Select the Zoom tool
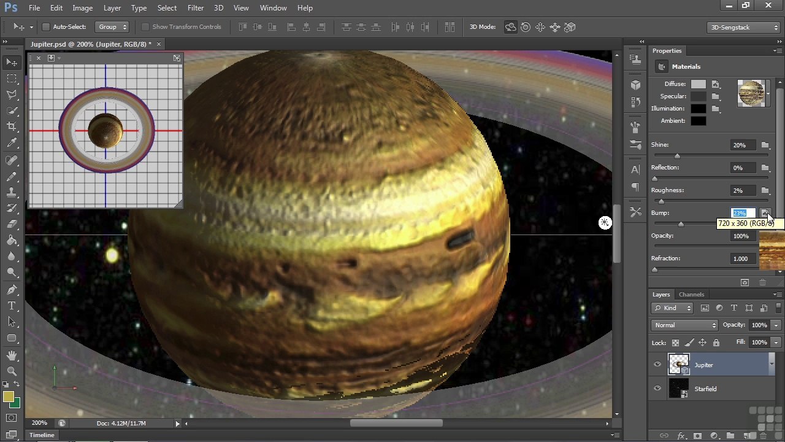 pos(12,371)
